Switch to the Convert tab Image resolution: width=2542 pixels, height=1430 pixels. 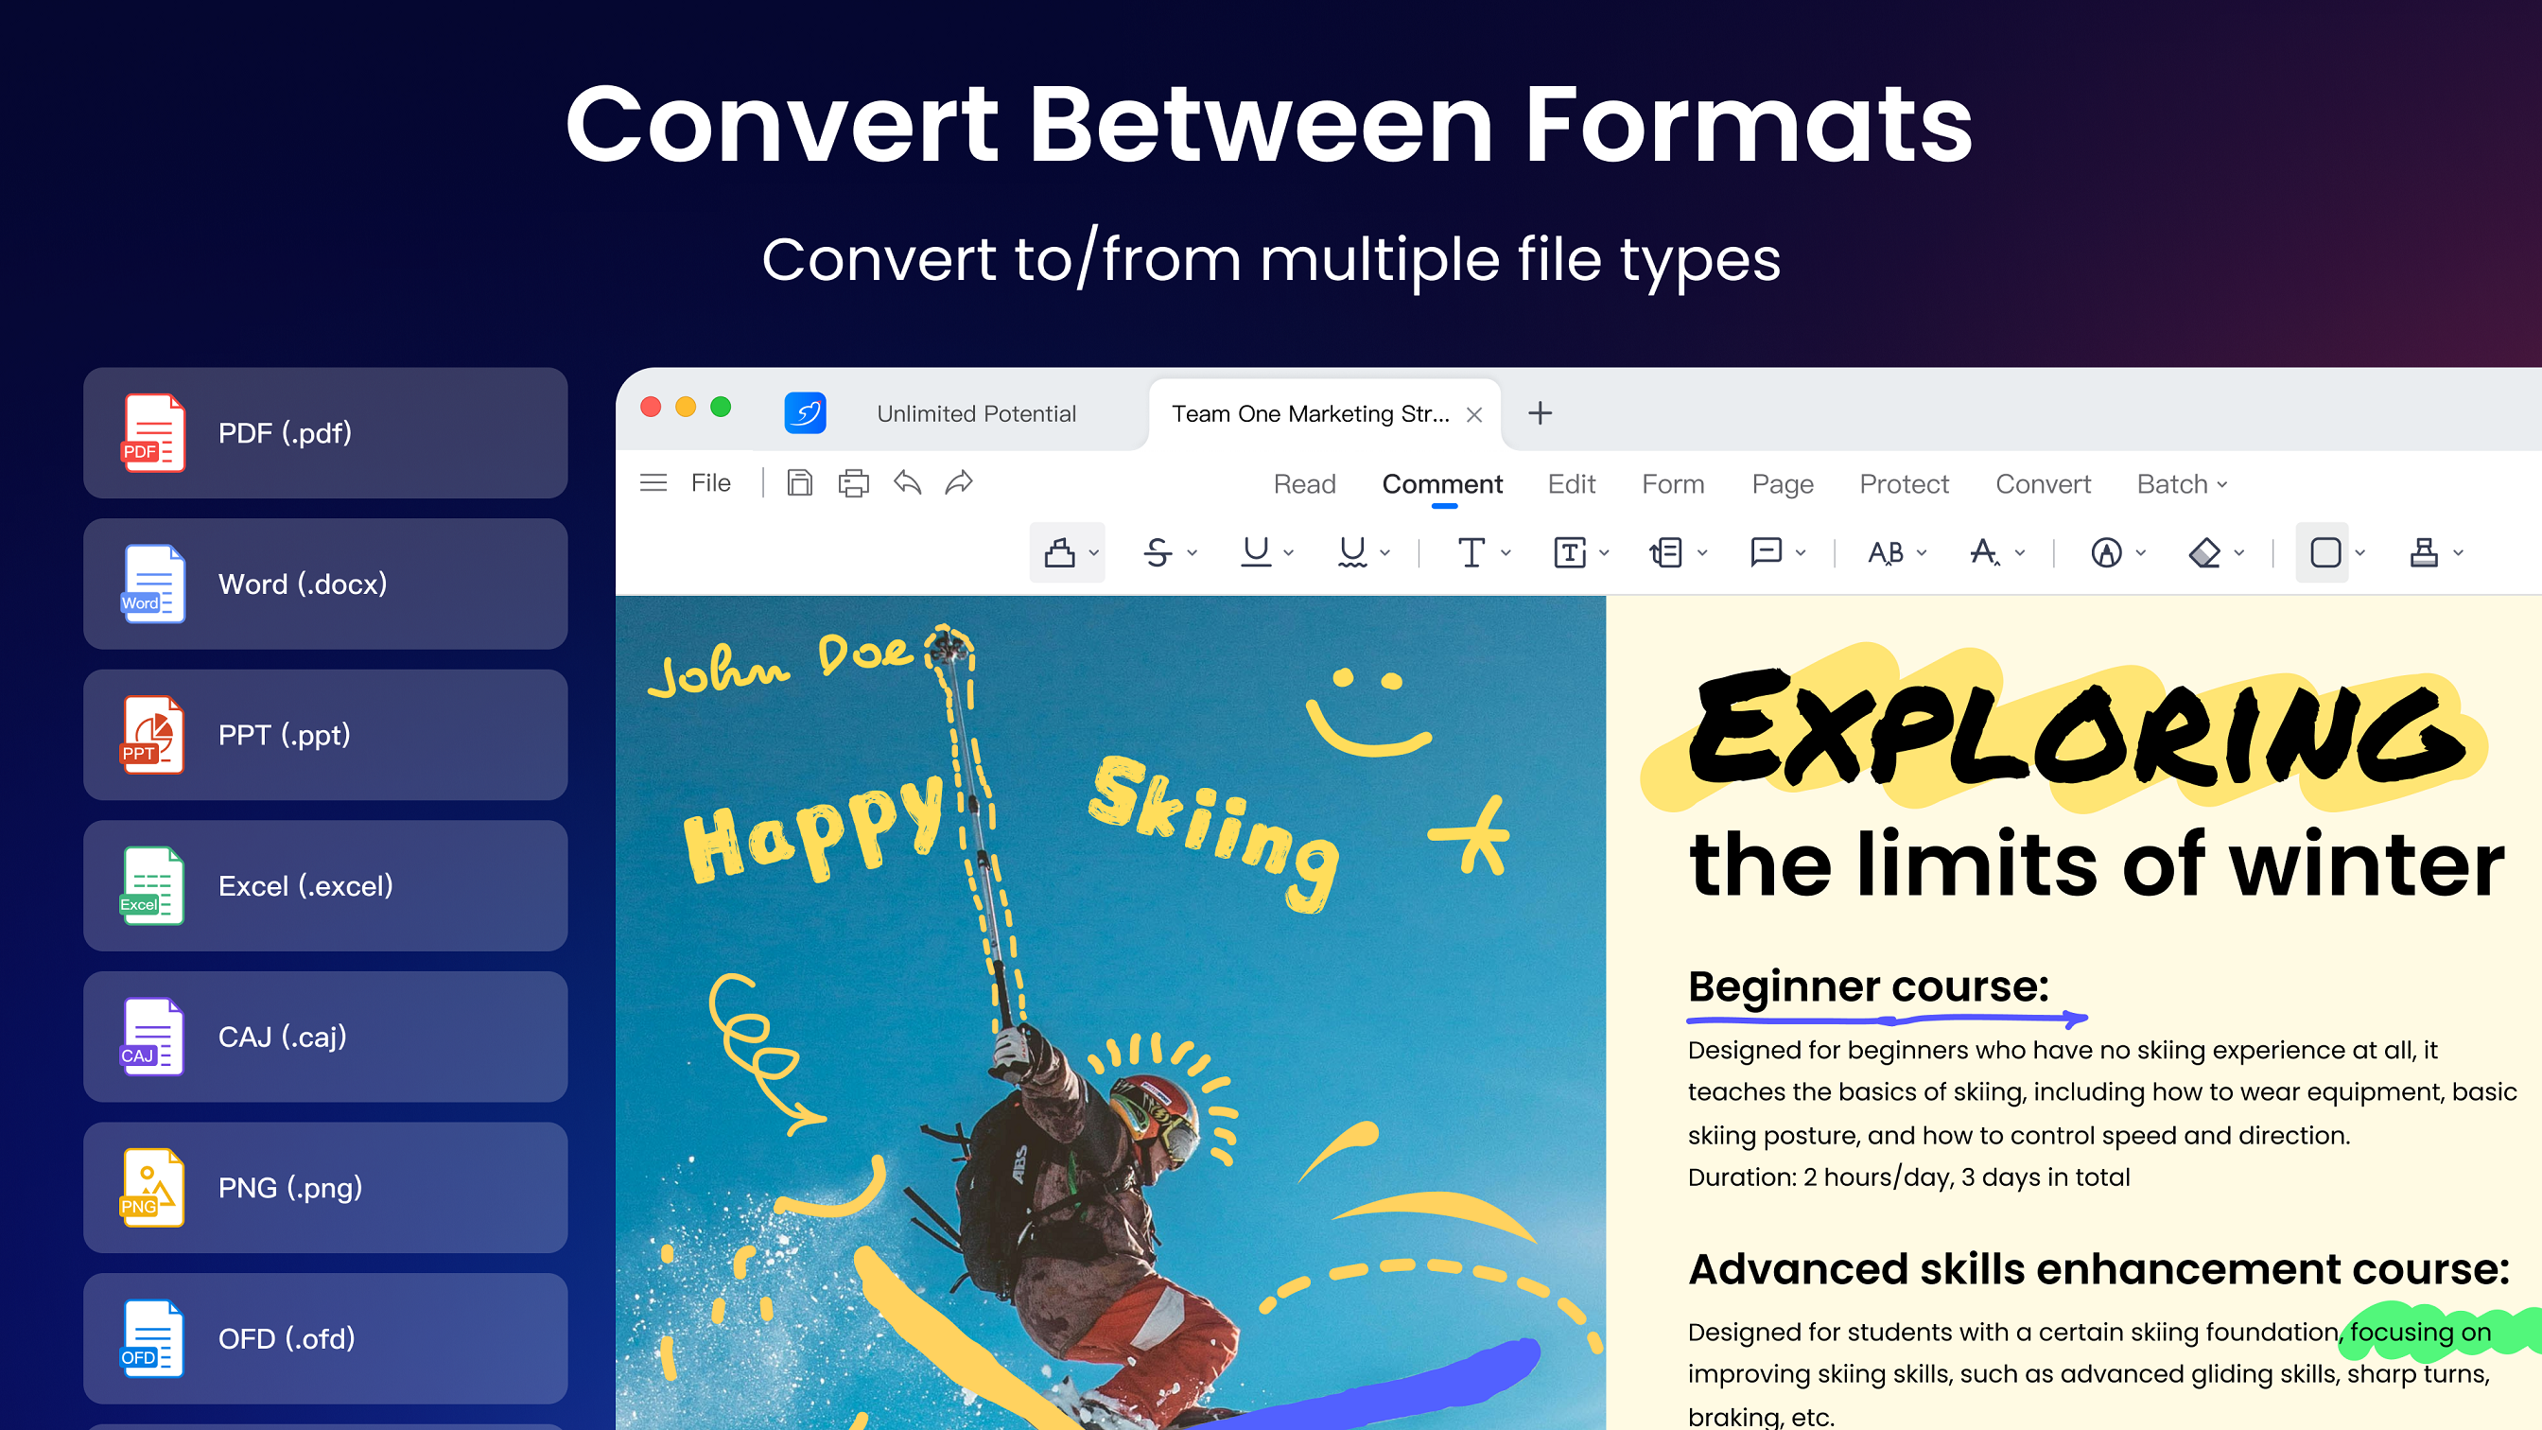2043,483
